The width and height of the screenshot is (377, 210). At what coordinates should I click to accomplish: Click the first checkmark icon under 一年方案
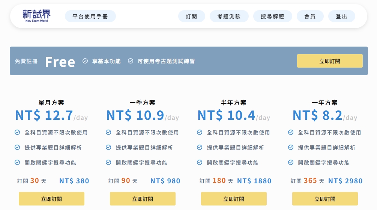pos(291,133)
